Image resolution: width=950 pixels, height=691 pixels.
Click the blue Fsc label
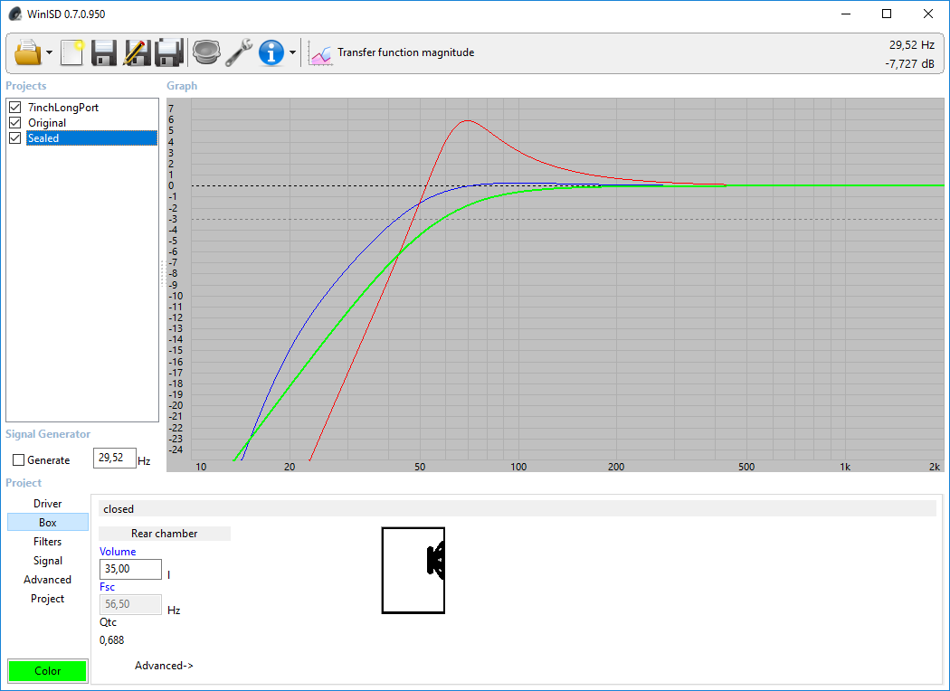108,587
